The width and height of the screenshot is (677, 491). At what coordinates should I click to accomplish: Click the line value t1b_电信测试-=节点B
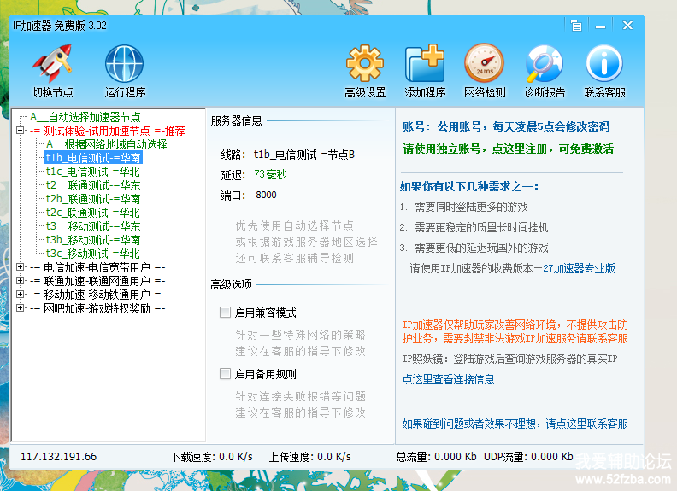click(x=304, y=155)
